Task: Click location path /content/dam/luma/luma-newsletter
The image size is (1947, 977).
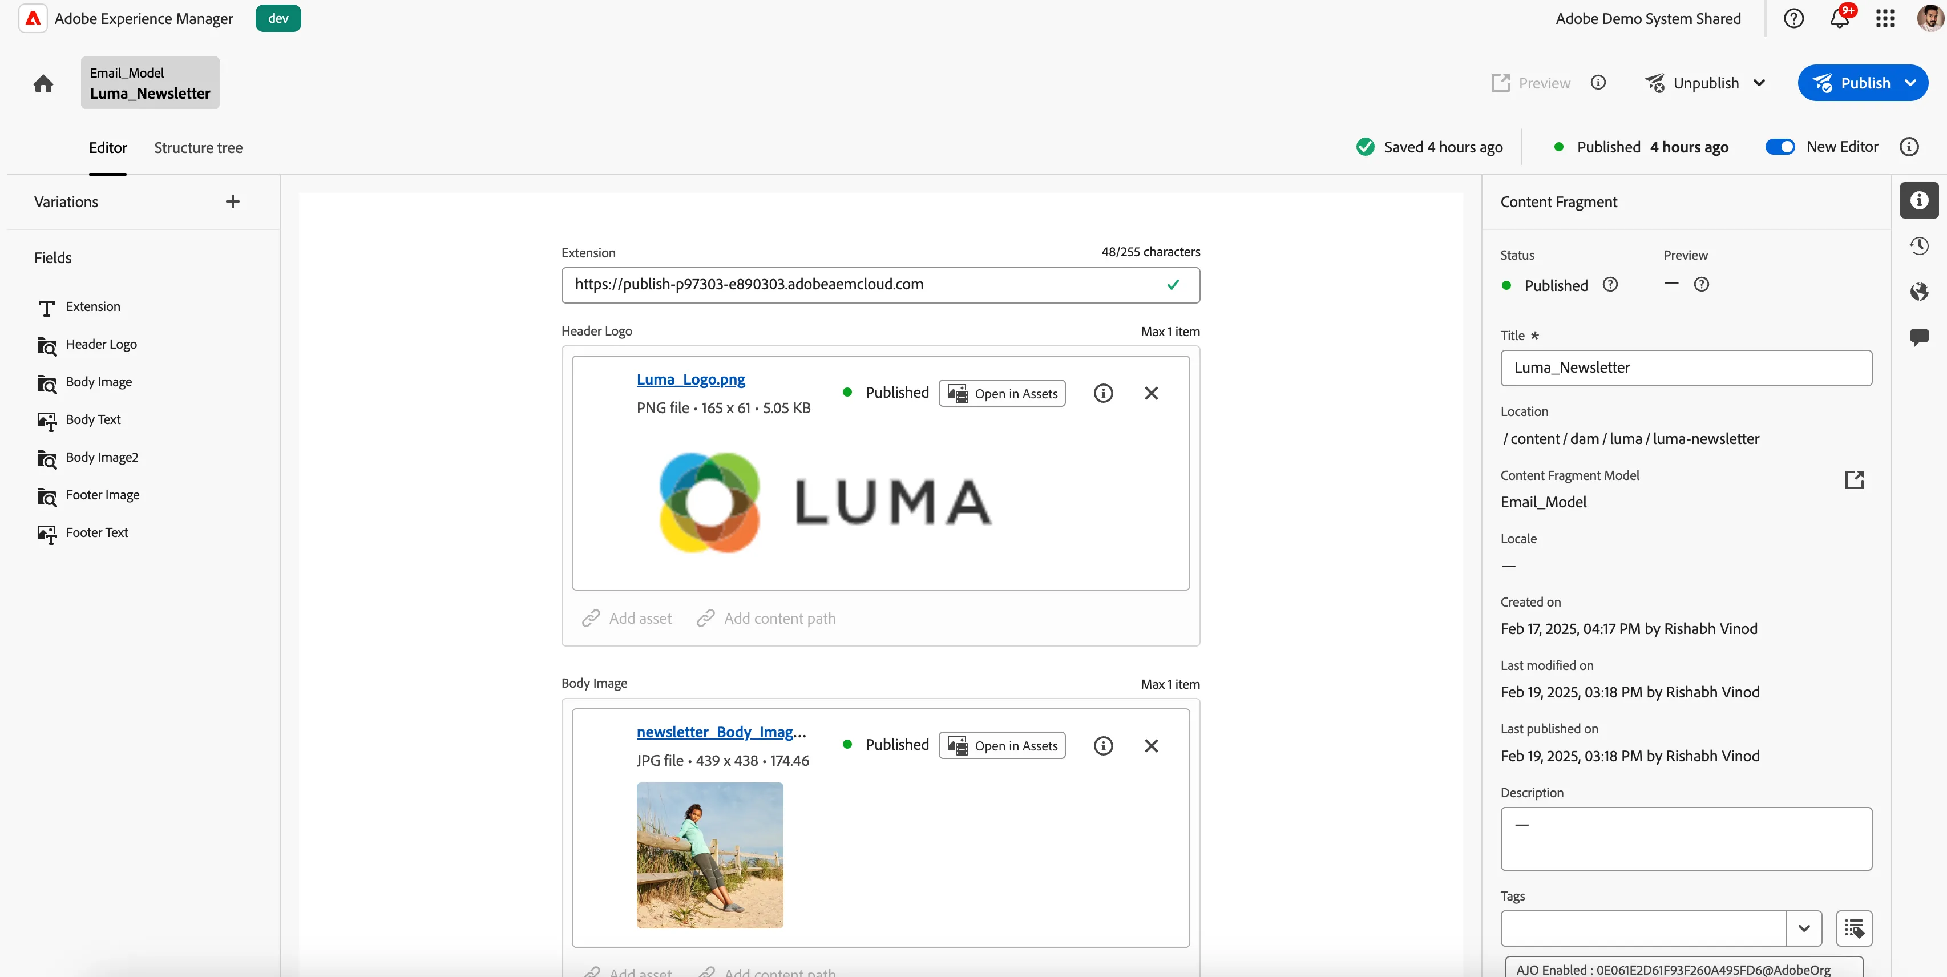Action: pyautogui.click(x=1631, y=439)
